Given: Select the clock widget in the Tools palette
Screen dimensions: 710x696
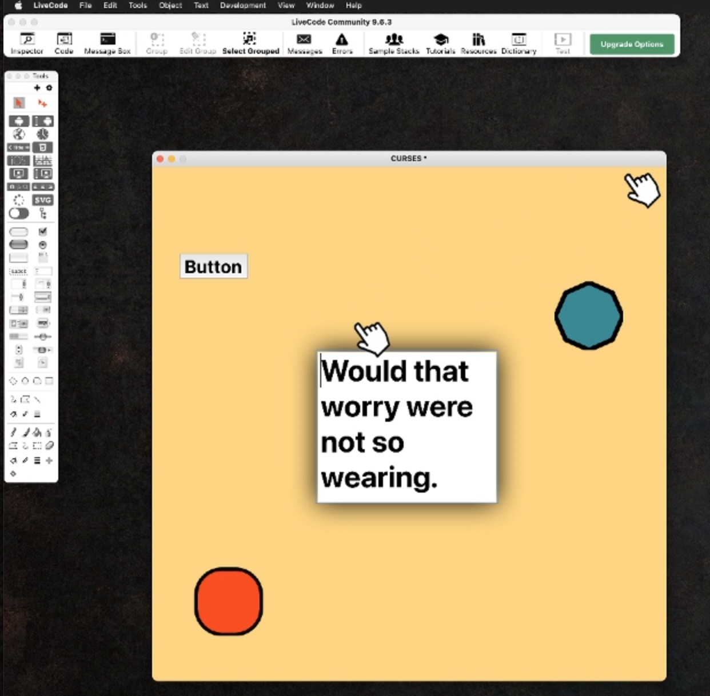Looking at the screenshot, I should 43,134.
